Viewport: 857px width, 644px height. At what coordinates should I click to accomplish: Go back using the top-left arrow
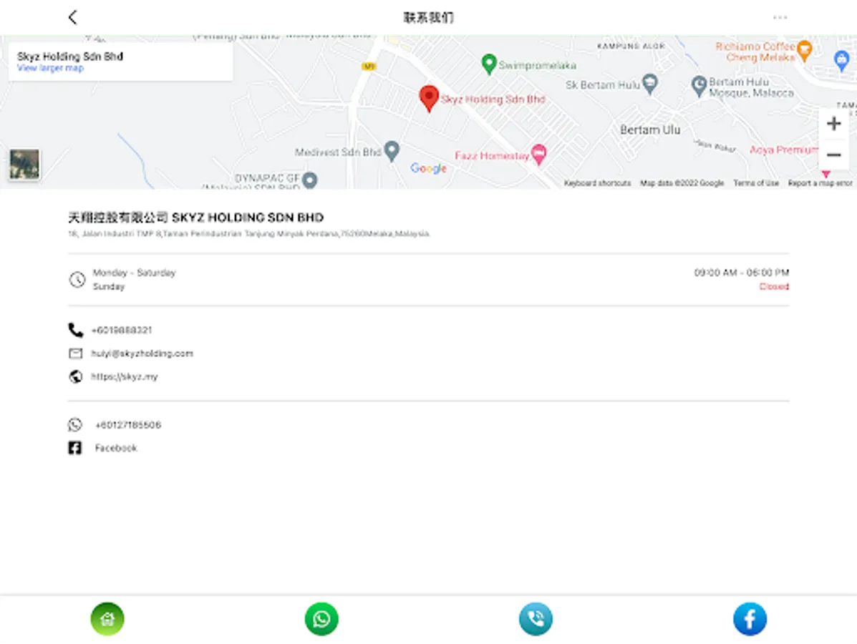tap(73, 17)
